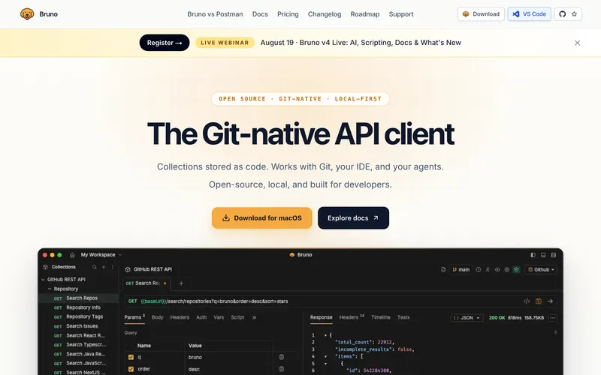Image resolution: width=601 pixels, height=375 pixels.
Task: Click the document icon left of main branch
Action: coord(443,270)
